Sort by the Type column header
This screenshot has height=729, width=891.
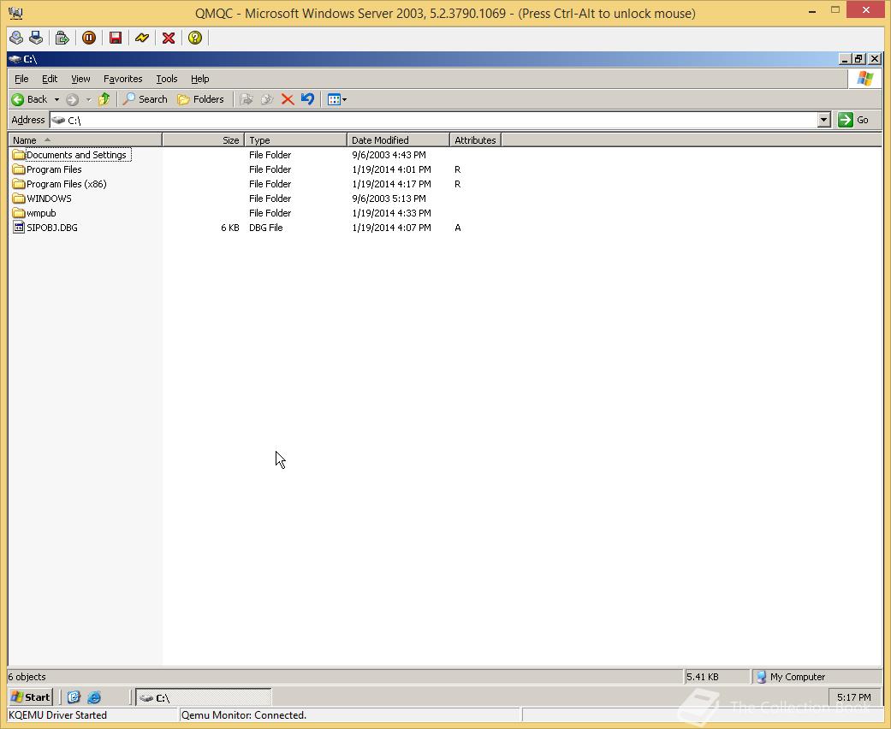click(295, 139)
